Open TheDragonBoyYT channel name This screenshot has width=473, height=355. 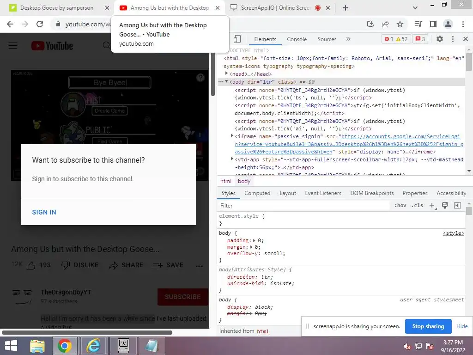66,292
